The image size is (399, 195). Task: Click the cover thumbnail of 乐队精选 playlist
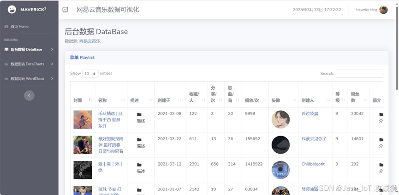point(83,120)
